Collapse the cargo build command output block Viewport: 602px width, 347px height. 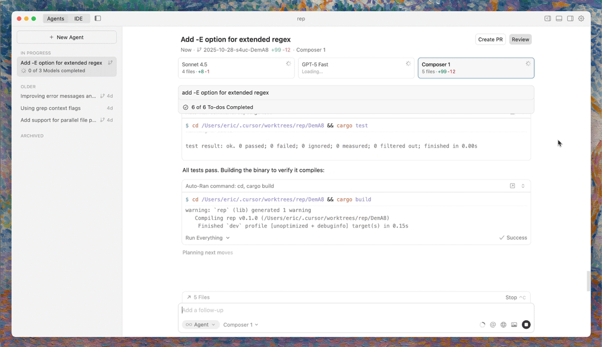[523, 186]
